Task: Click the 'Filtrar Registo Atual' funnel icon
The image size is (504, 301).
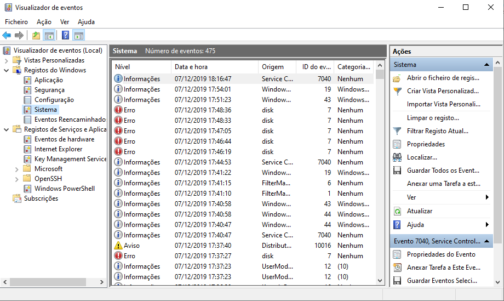Action: pyautogui.click(x=397, y=131)
